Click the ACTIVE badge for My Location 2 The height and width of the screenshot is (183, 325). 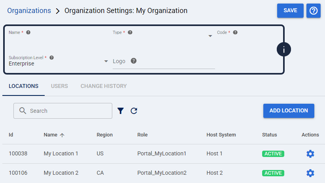(x=273, y=173)
